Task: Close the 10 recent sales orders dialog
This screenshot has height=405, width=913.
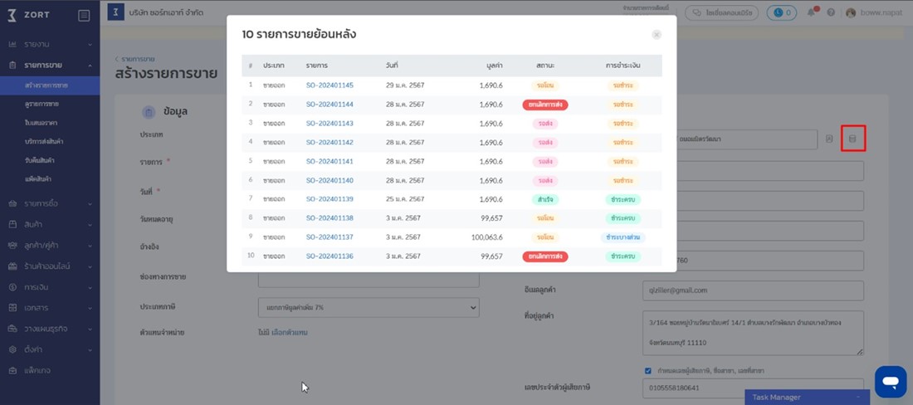Action: coord(657,35)
